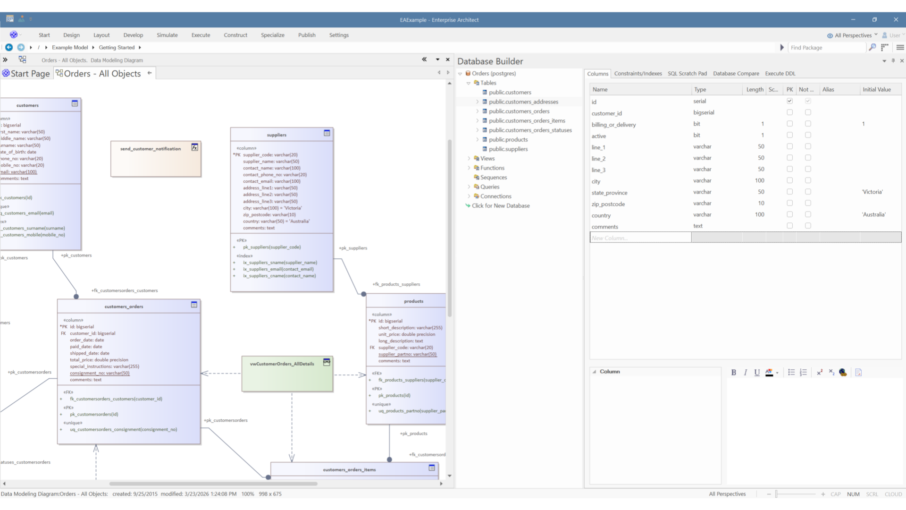Viewport: 906px width, 510px height.
Task: Insert a bulleted list in the Column notes
Action: click(792, 373)
